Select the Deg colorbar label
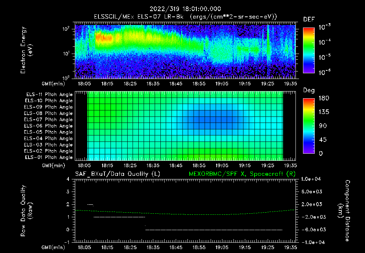 point(309,90)
